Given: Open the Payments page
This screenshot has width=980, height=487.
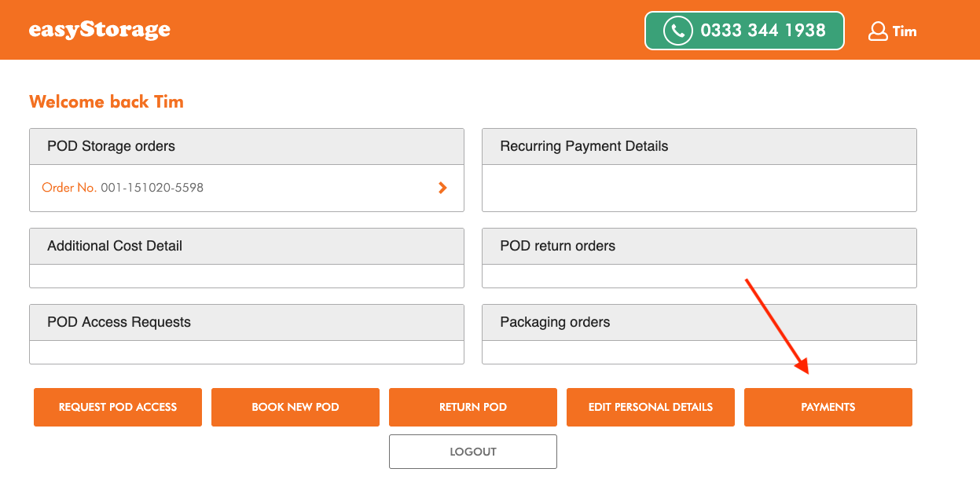Looking at the screenshot, I should pyautogui.click(x=828, y=407).
